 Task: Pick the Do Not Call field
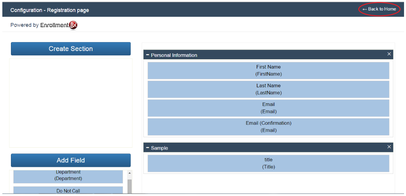pyautogui.click(x=68, y=191)
